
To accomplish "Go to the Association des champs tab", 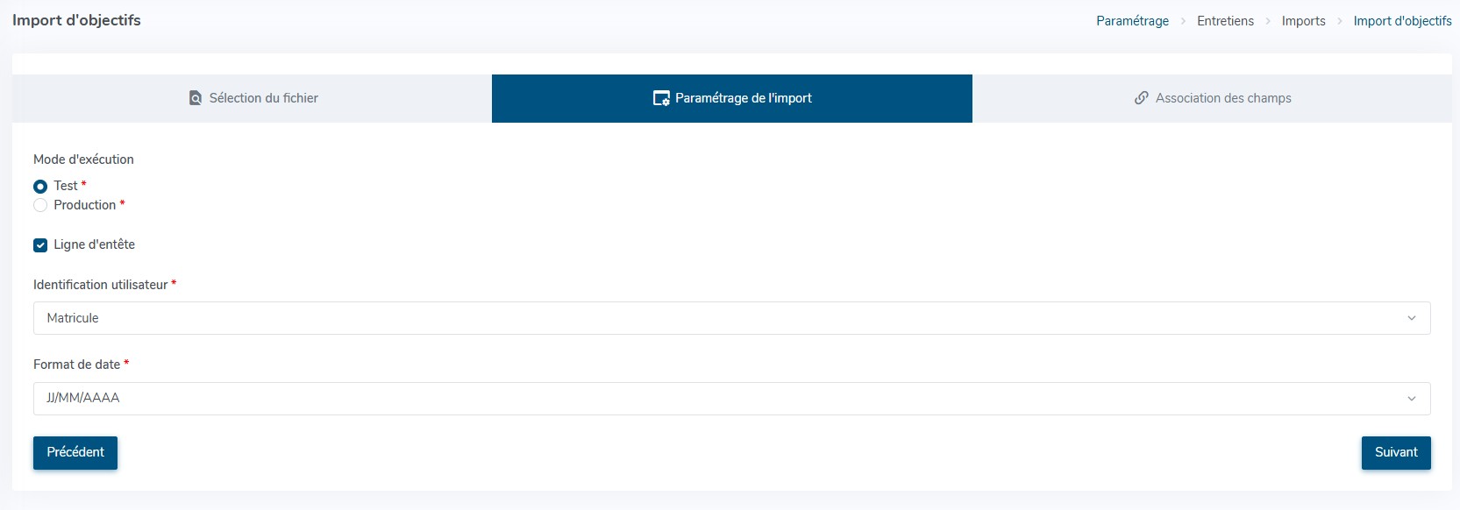I will pos(1222,98).
